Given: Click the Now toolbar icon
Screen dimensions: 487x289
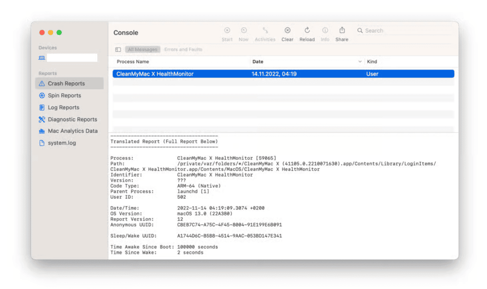Looking at the screenshot, I should 243,30.
